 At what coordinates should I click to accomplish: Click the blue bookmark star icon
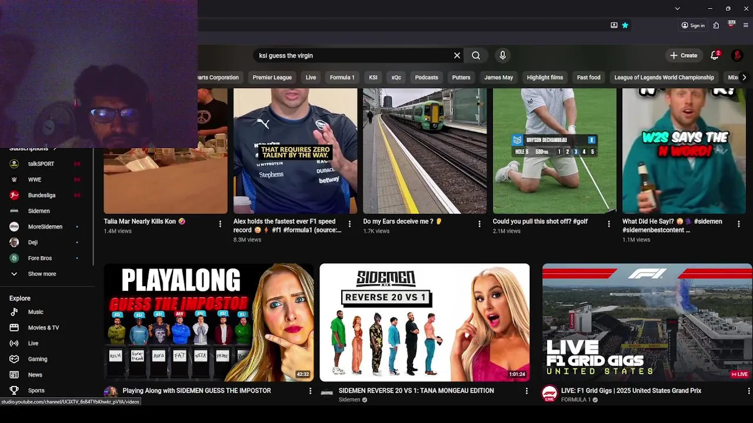(x=625, y=25)
